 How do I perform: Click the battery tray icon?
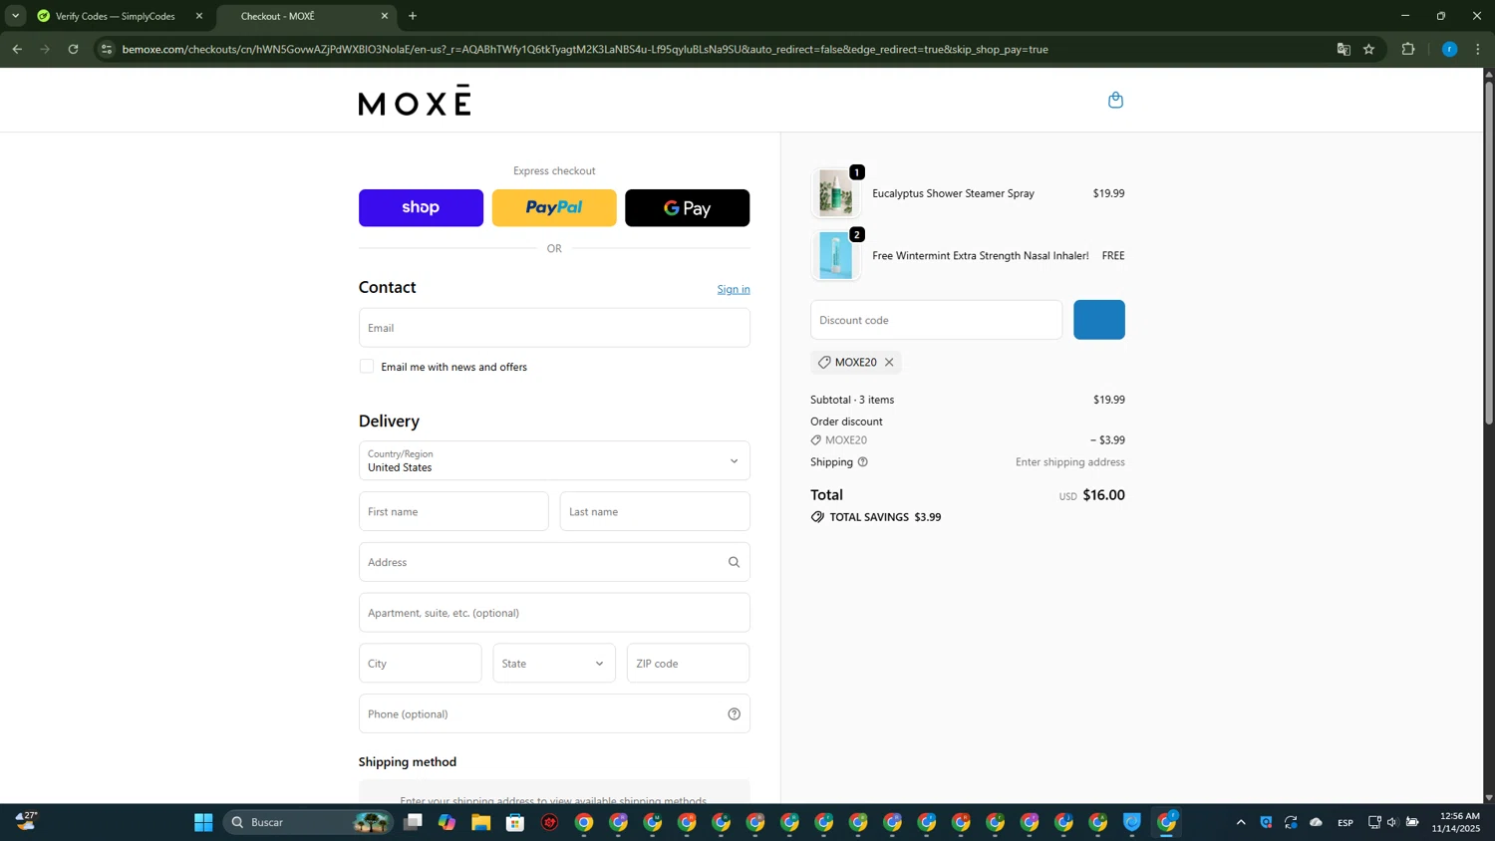point(1412,822)
